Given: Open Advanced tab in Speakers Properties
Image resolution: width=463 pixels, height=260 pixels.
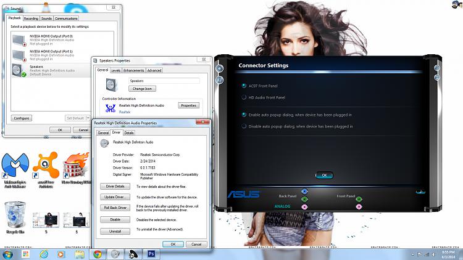Looking at the screenshot, I should 154,70.
